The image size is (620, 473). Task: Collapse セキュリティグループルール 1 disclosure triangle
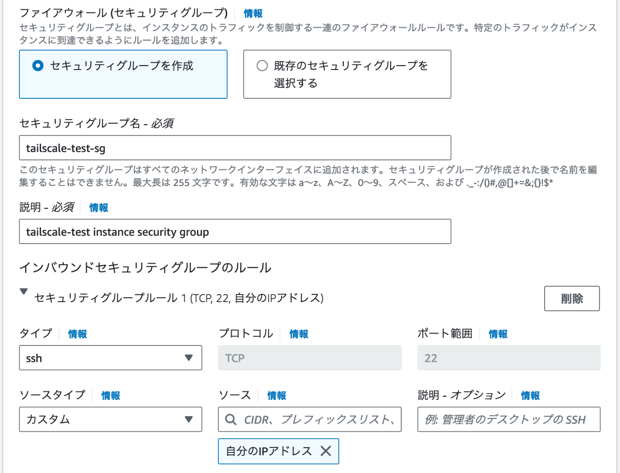(24, 291)
